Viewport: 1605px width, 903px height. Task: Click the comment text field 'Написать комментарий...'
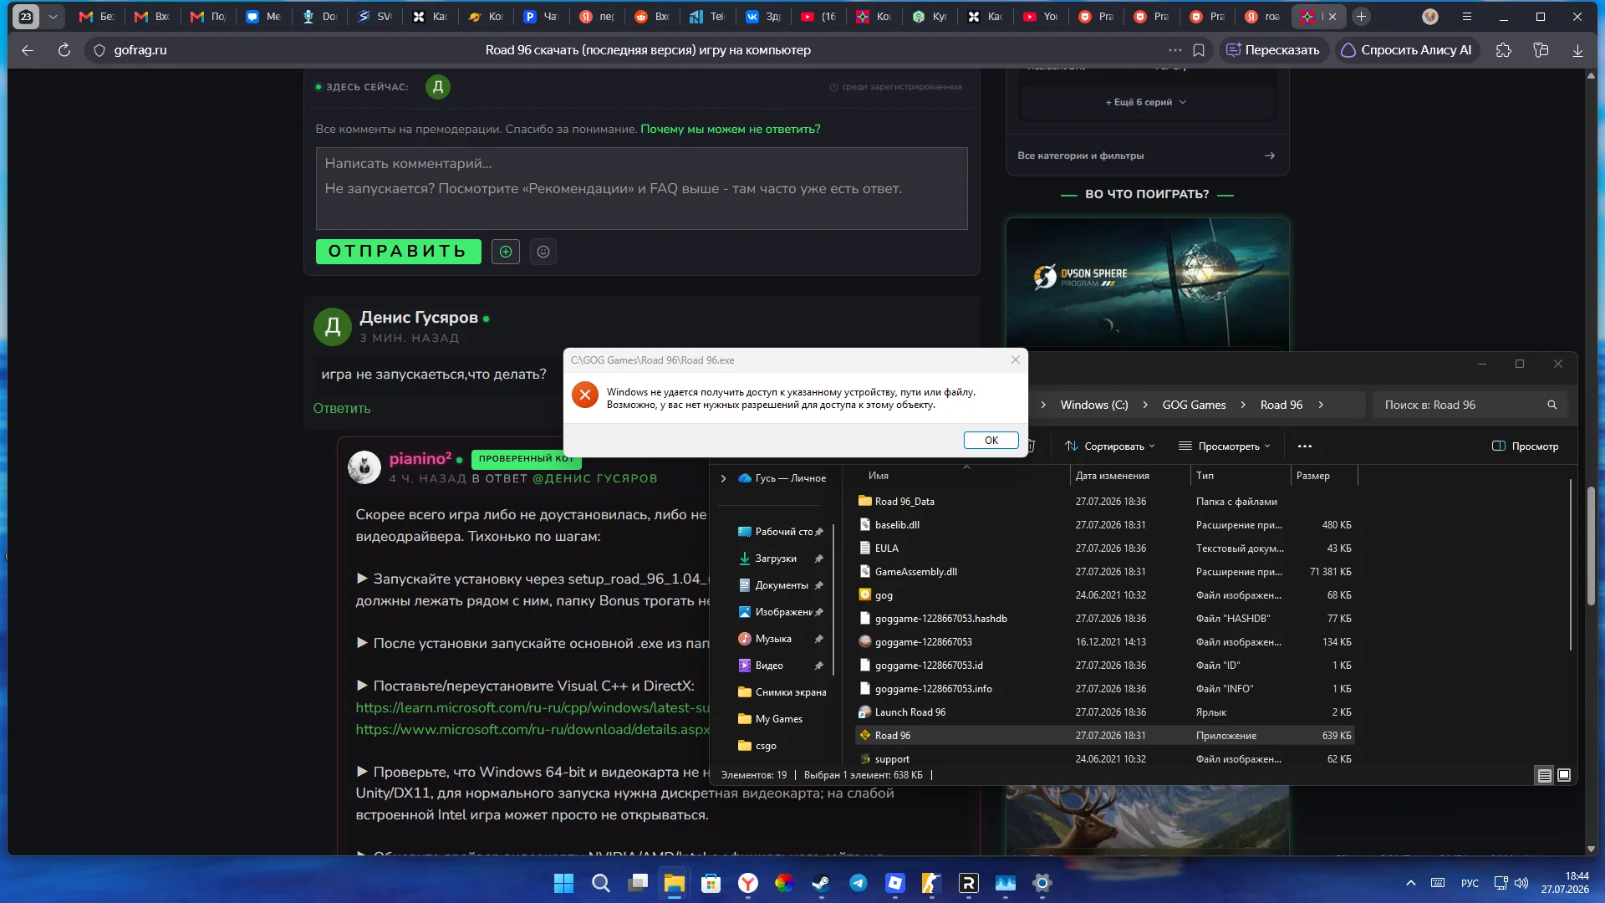(x=641, y=188)
